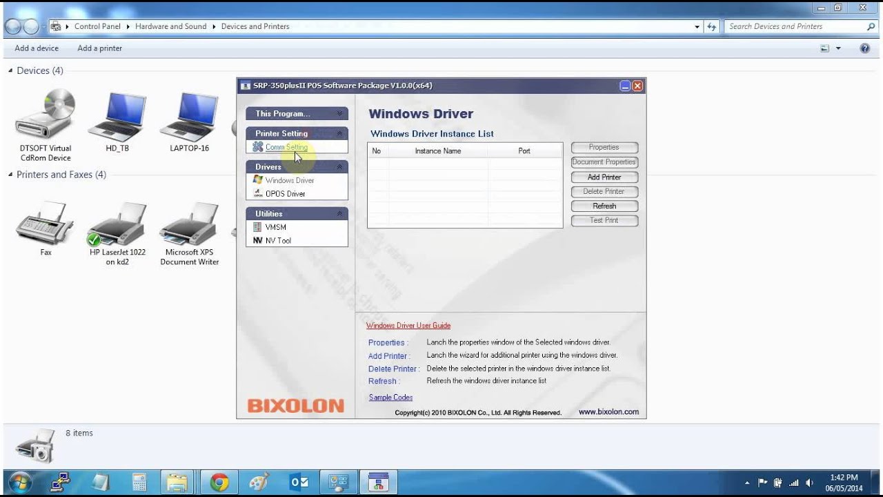Viewport: 883px width, 497px height.
Task: Visit www.bixolon.com link
Action: point(608,412)
